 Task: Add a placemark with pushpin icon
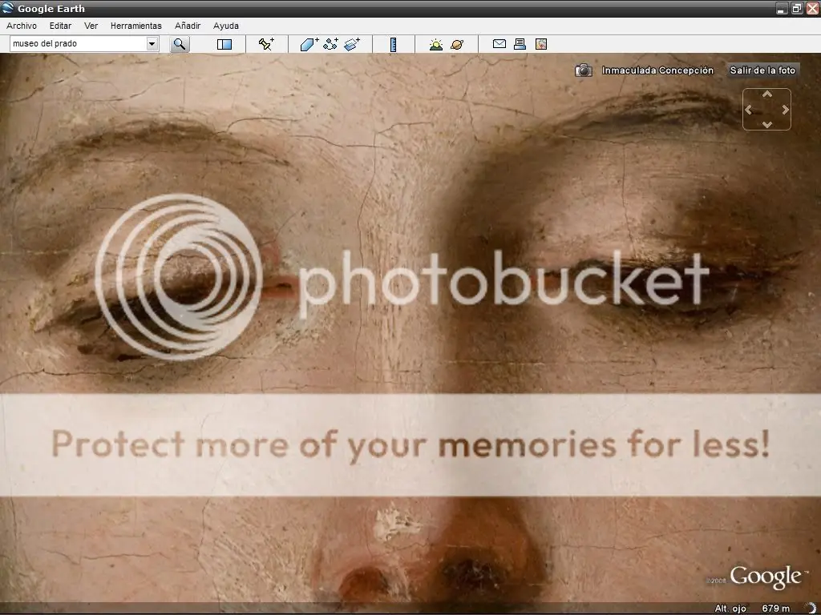click(x=266, y=44)
